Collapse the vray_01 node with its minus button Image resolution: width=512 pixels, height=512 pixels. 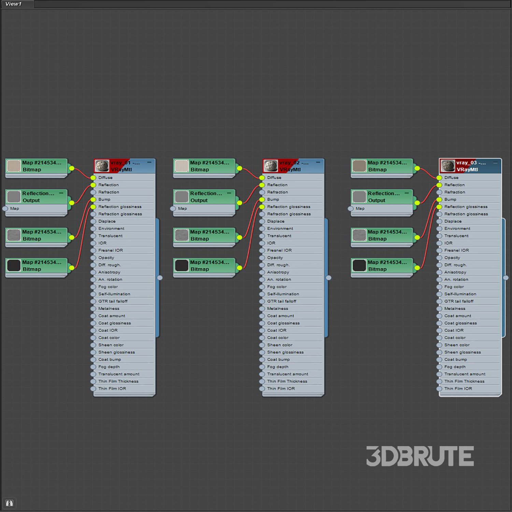click(149, 162)
